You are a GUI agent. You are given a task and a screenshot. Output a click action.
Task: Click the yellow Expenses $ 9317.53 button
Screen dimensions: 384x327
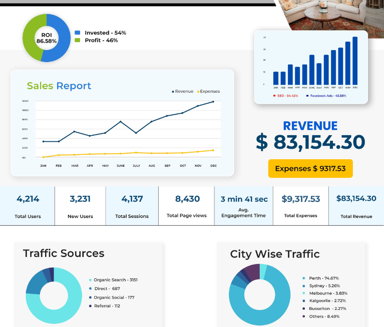pyautogui.click(x=310, y=169)
